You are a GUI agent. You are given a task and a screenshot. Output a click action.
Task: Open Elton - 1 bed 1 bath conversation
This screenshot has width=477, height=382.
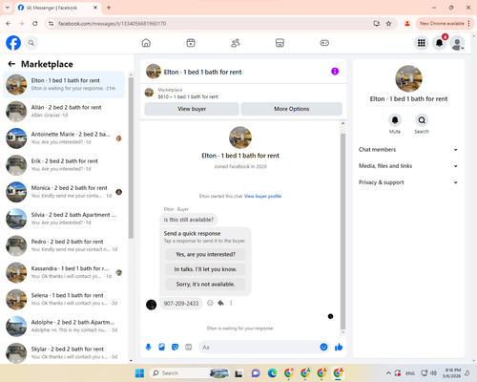coord(64,85)
